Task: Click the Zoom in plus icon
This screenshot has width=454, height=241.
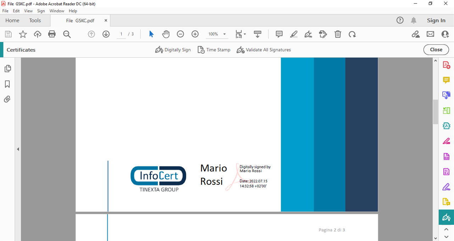Action: 195,34
